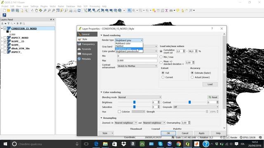Click the Zoom Full extent icon
The width and height of the screenshot is (264, 148).
coord(58,10)
